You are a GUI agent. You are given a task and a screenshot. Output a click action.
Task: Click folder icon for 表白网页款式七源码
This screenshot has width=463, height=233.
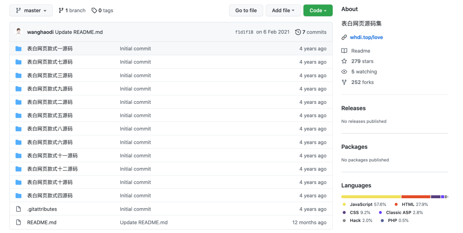(x=18, y=62)
